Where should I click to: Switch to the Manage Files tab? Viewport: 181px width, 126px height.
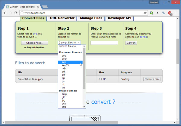[x=91, y=18]
